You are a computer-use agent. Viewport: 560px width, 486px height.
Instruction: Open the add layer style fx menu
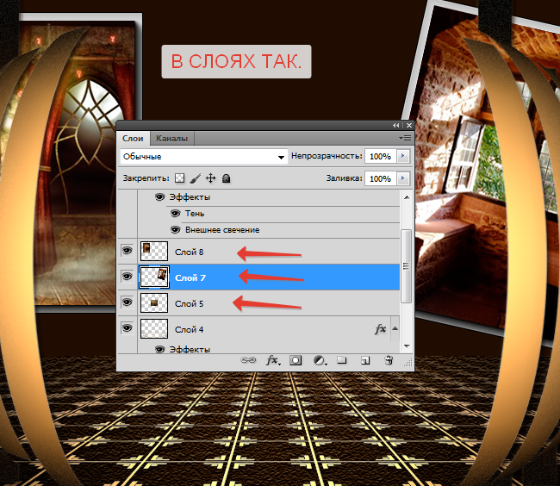(x=273, y=360)
